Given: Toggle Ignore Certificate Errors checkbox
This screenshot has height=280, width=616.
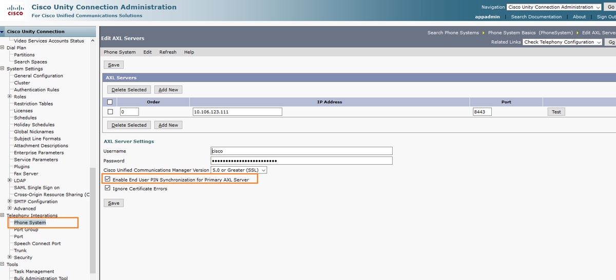Looking at the screenshot, I should 107,189.
